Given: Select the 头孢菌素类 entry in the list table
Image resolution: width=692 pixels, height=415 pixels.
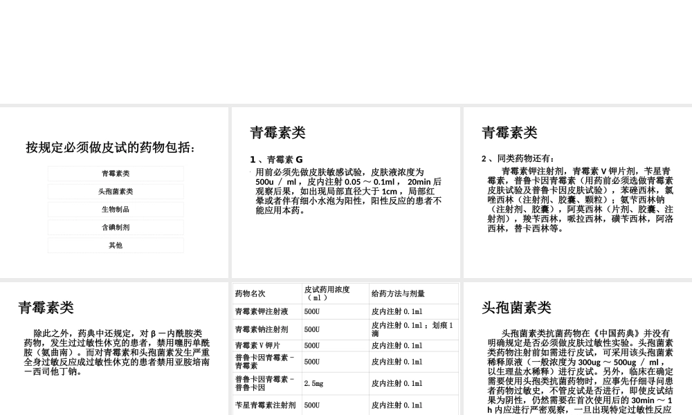Looking at the screenshot, I should (115, 192).
